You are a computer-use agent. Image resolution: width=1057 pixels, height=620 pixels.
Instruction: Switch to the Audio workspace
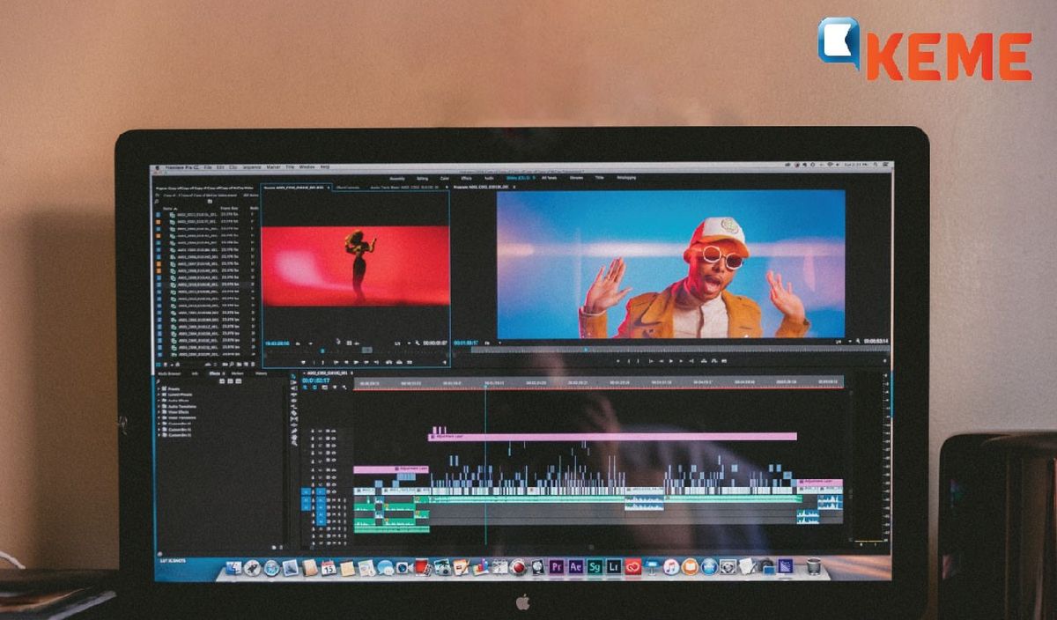coord(489,179)
